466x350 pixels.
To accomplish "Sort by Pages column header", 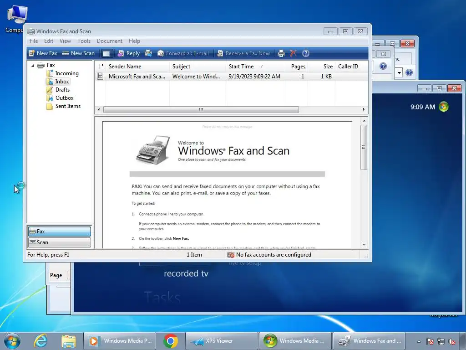I will tap(296, 67).
